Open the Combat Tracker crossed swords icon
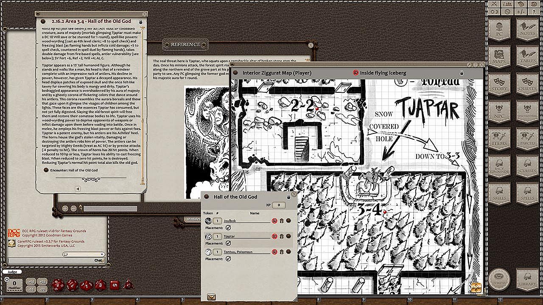543x305 pixels. click(494, 4)
